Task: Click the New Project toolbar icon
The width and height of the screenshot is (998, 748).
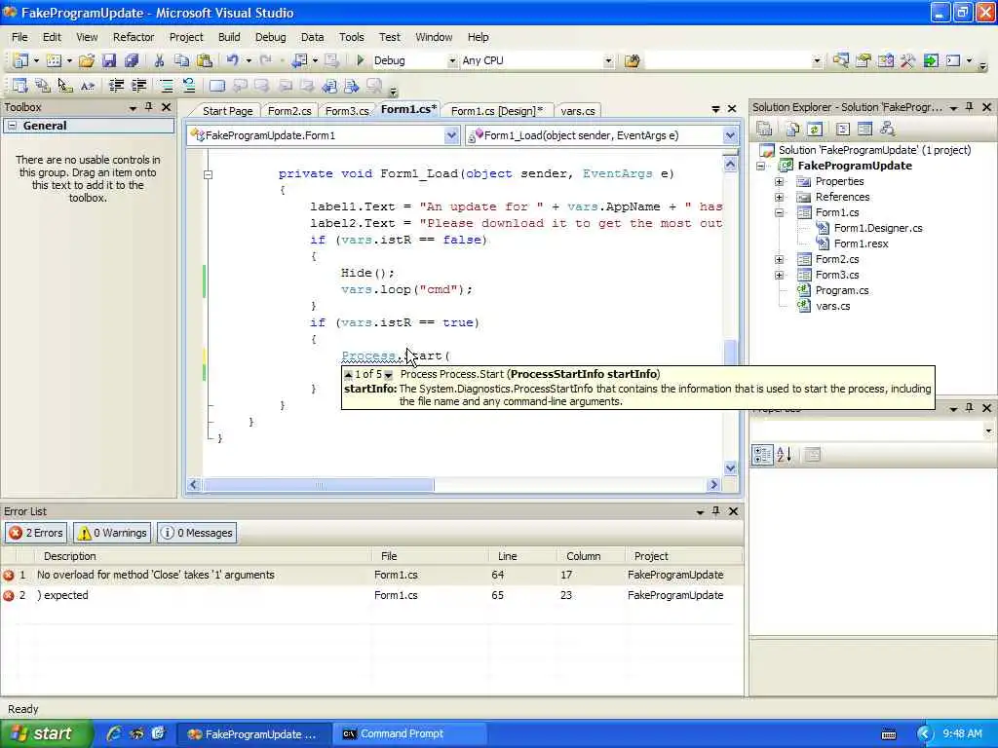Action: tap(20, 60)
